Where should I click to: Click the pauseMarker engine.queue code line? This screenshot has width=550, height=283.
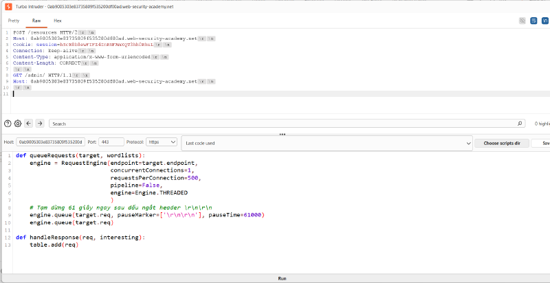(147, 215)
